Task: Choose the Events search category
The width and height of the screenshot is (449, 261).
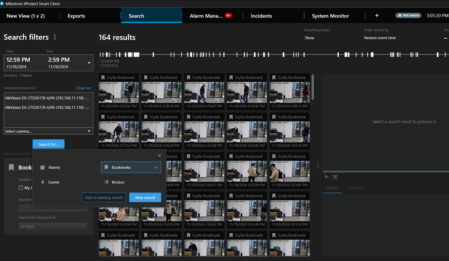Action: (54, 182)
